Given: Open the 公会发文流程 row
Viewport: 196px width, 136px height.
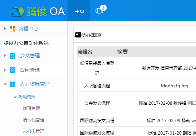Looking at the screenshot, I should [x=97, y=103].
